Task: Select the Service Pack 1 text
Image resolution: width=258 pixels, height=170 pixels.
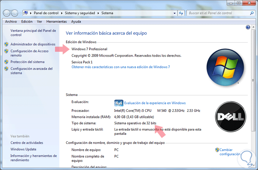Action: [x=82, y=62]
